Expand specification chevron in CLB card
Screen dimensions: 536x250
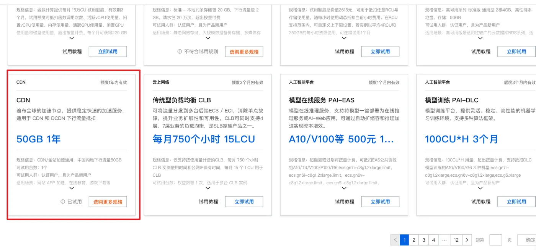(208, 188)
